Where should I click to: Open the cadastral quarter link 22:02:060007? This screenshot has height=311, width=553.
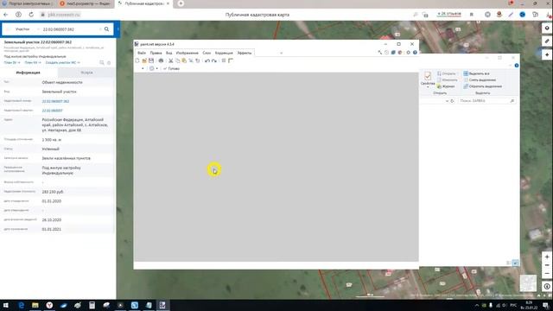pos(52,111)
